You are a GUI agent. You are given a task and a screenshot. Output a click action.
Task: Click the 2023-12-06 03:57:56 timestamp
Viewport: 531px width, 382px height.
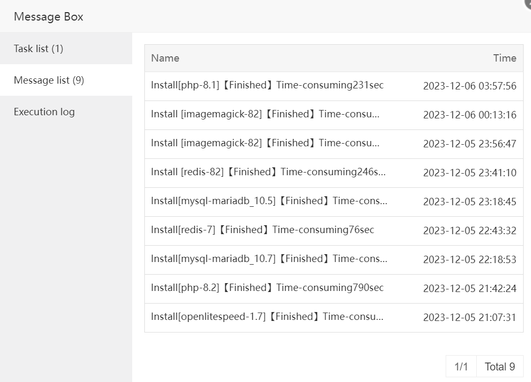click(x=469, y=86)
